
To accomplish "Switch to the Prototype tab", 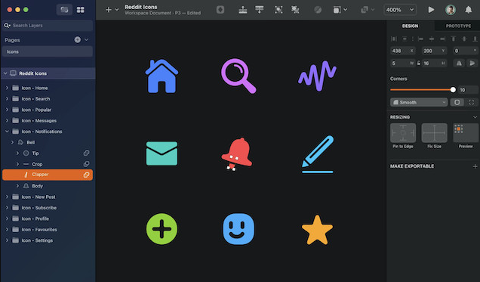I will click(x=458, y=26).
